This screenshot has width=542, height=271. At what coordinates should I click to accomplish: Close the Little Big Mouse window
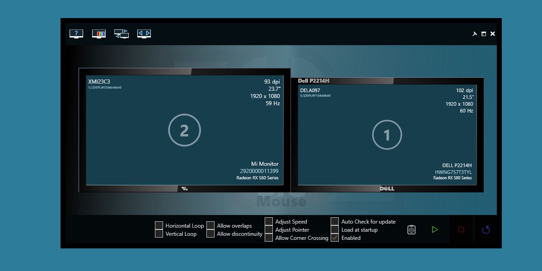pos(493,34)
